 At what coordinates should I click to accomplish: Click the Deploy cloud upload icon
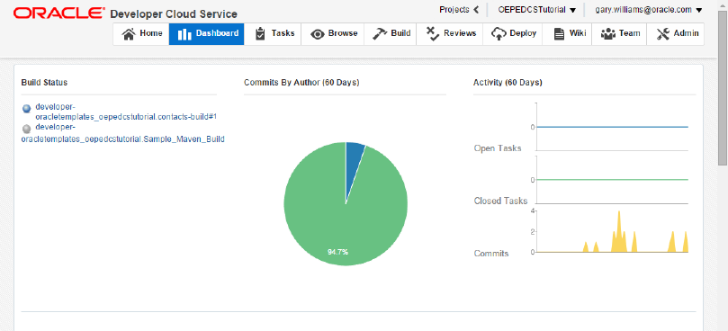tap(499, 34)
